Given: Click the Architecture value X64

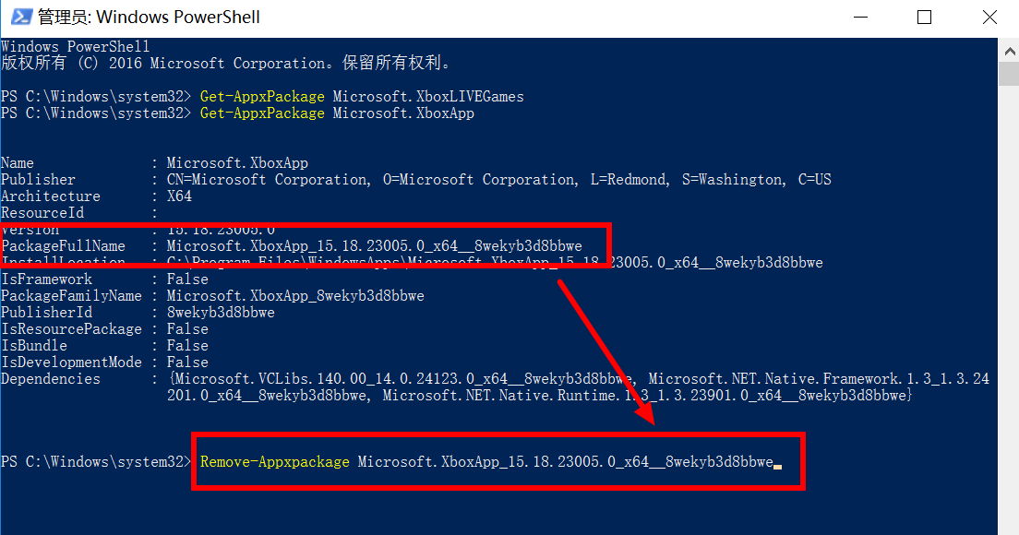Looking at the screenshot, I should tap(179, 196).
